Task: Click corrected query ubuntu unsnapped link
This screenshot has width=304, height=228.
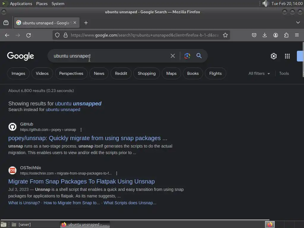Action: (x=78, y=104)
